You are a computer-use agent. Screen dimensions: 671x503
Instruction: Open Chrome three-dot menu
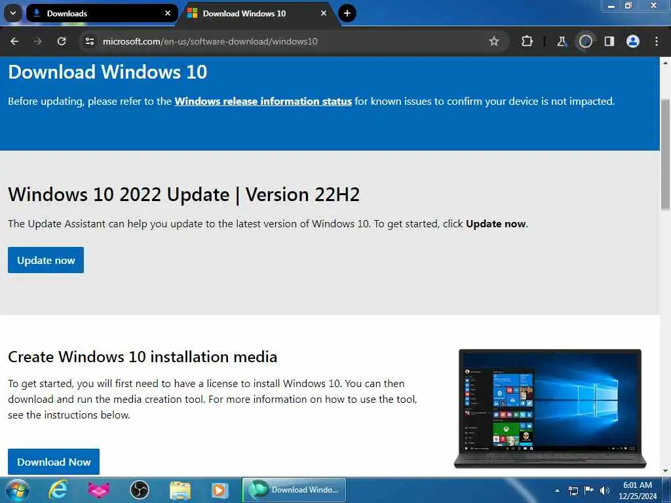pos(657,41)
